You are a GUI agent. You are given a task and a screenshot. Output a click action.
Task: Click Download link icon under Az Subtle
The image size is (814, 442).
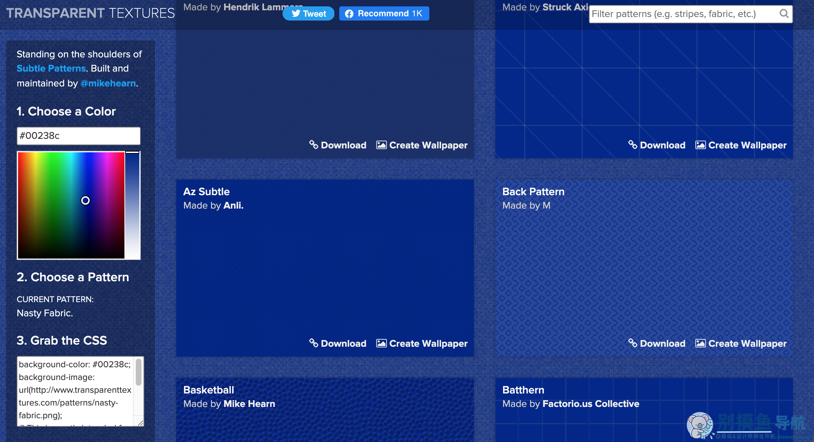coord(313,343)
